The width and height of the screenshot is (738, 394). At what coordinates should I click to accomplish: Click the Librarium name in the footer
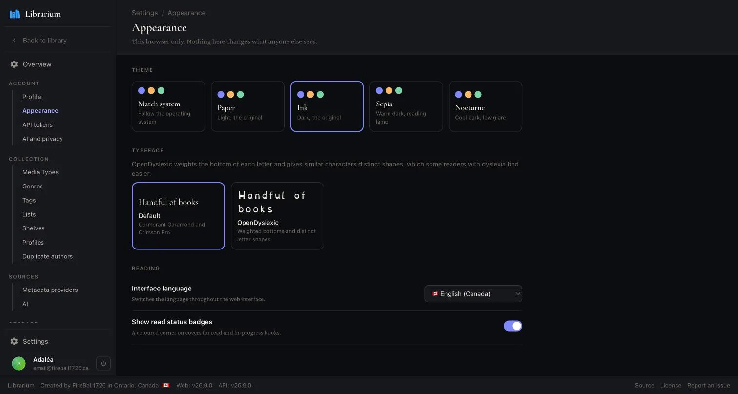coord(21,385)
